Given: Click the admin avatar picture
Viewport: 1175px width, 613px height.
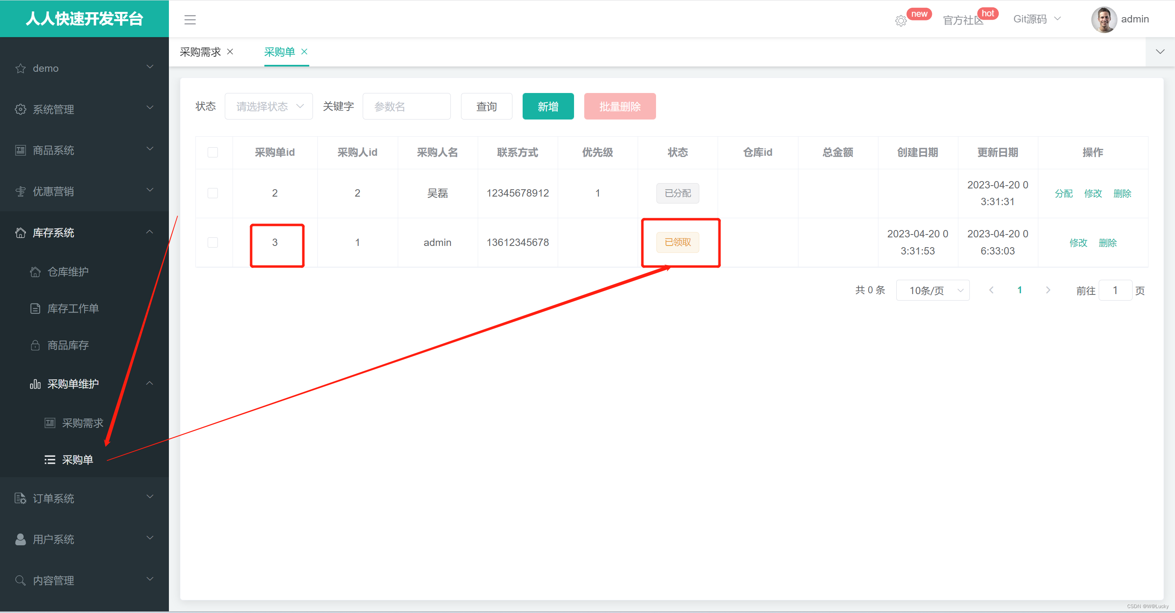Looking at the screenshot, I should pyautogui.click(x=1104, y=20).
